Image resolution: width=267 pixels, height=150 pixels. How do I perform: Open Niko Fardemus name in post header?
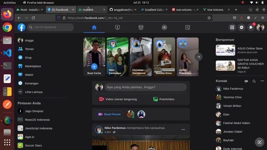coord(115,128)
